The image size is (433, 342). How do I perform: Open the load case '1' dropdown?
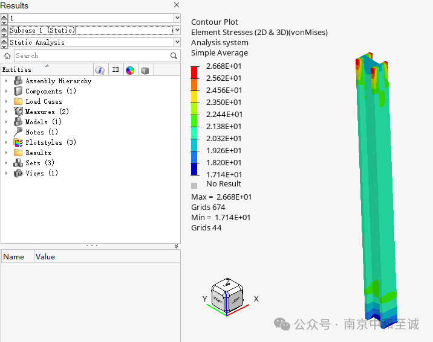pos(177,18)
